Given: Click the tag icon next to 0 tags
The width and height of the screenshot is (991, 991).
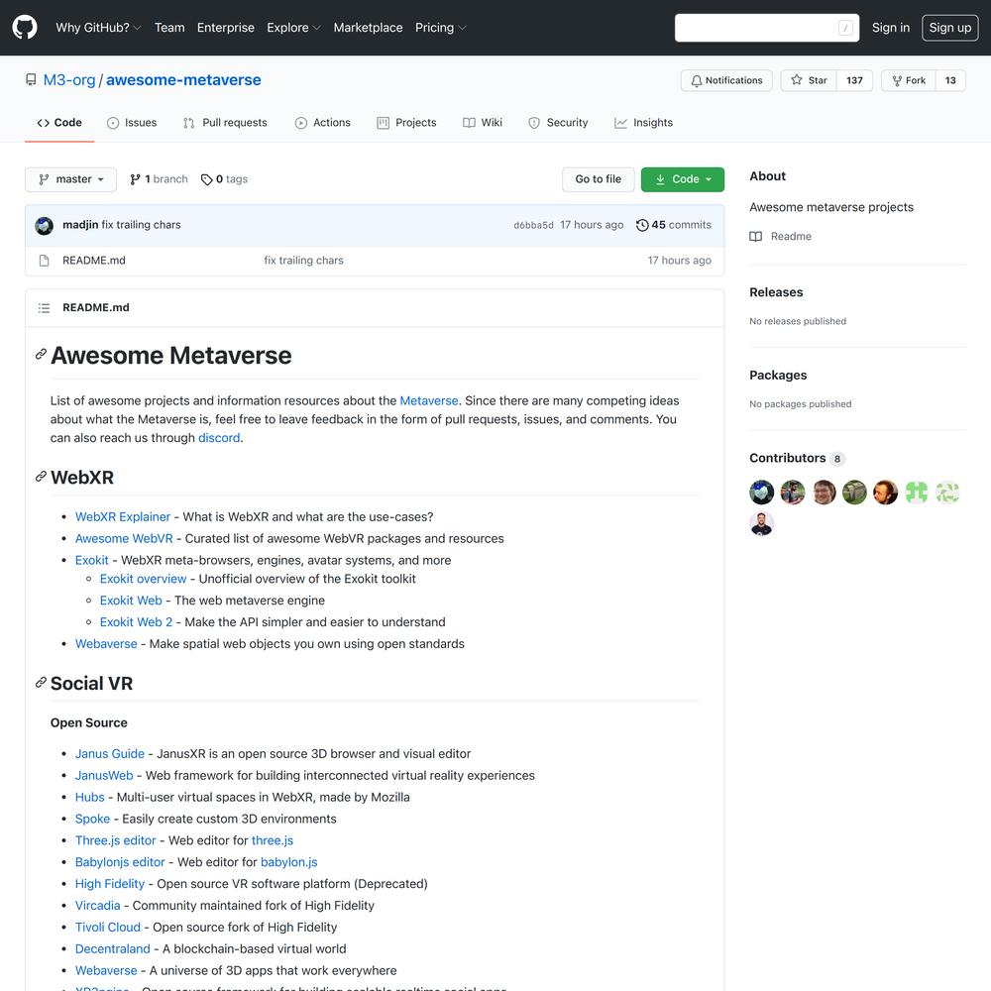Looking at the screenshot, I should (x=207, y=179).
